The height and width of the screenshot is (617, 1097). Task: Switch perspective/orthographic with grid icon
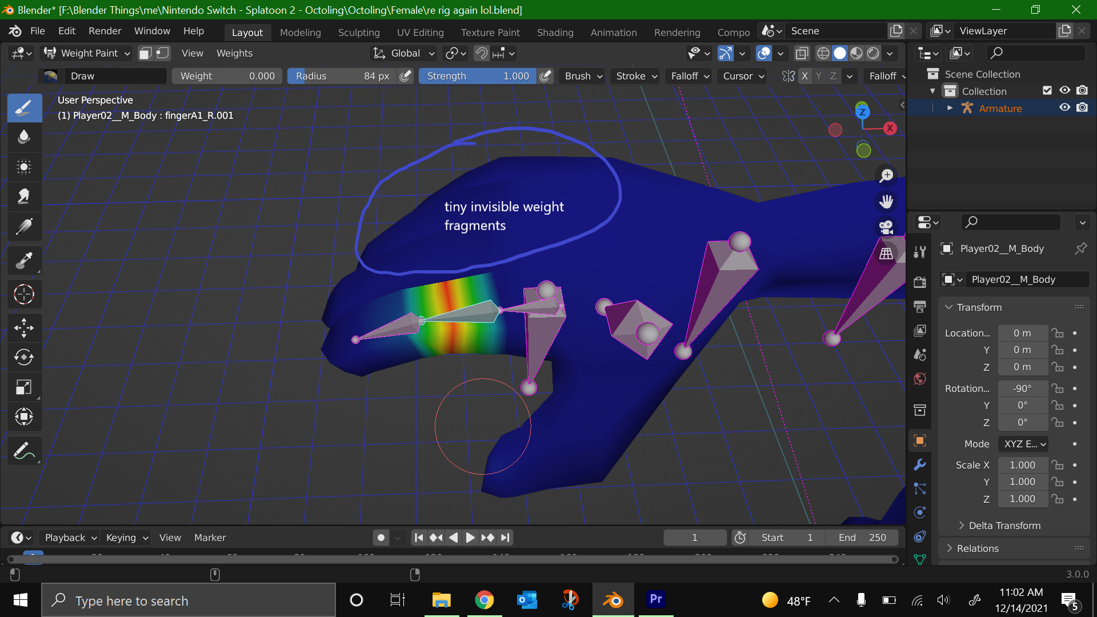pos(886,253)
